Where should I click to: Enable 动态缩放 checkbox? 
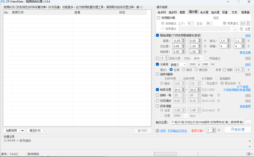tap(157, 101)
